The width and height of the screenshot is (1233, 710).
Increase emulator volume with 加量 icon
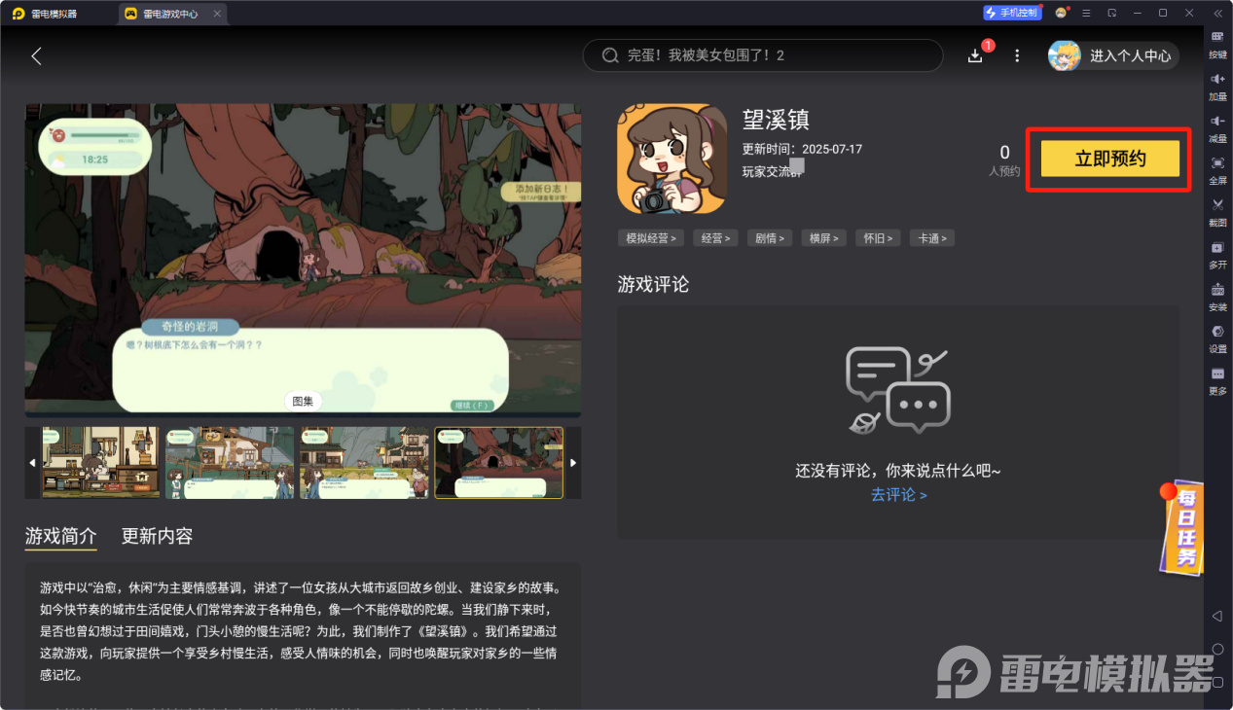click(1216, 88)
